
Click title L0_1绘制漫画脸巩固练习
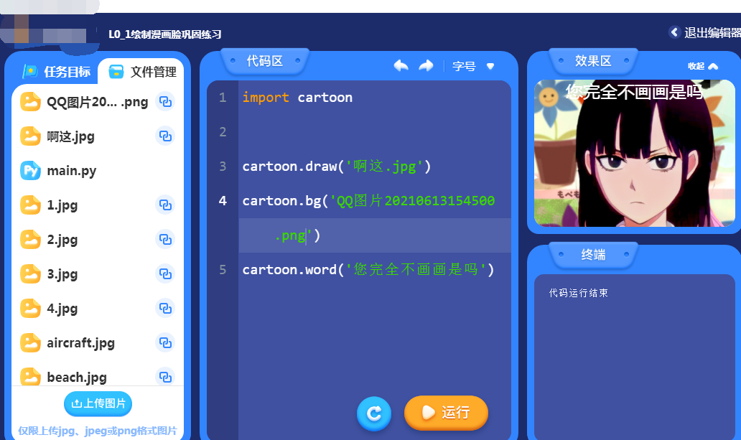[165, 34]
